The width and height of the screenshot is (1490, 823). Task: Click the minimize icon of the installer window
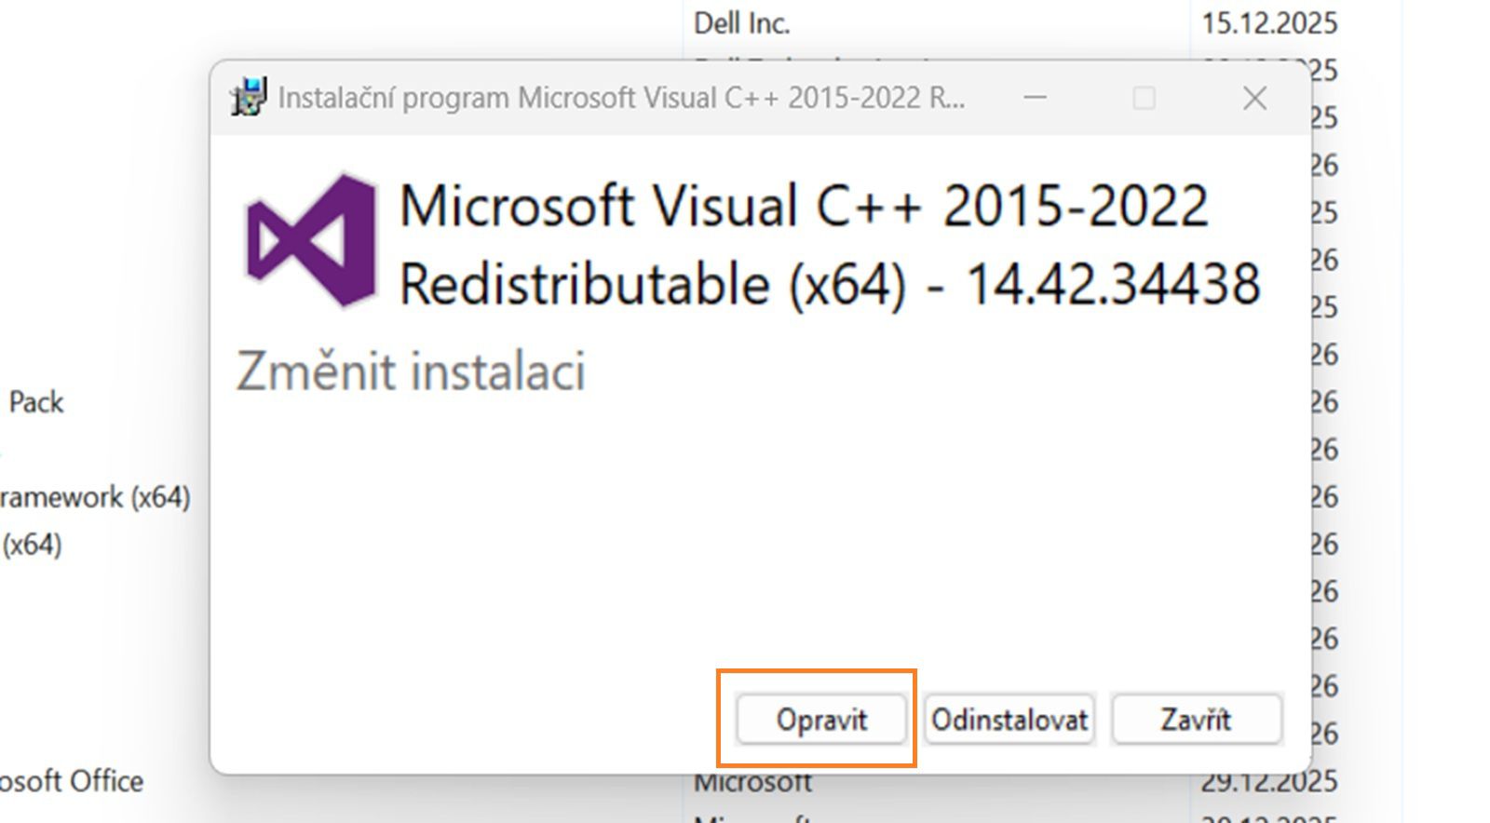(x=1034, y=97)
